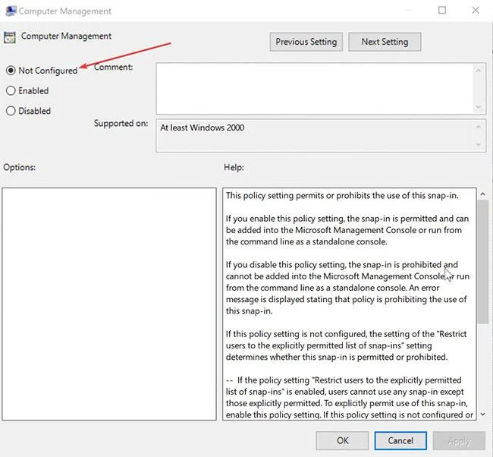Click the 'Supported on:' label
Viewport: 493px width, 457px height.
[121, 123]
